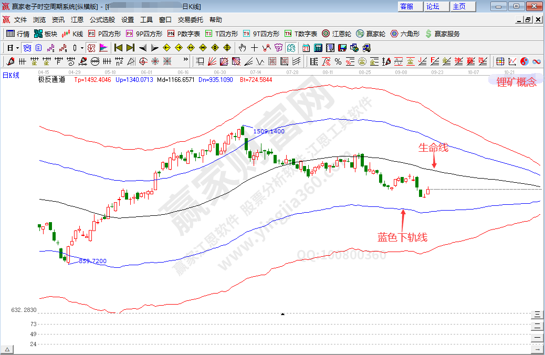Select the hand pan tool
The width and height of the screenshot is (545, 355).
pyautogui.click(x=242, y=48)
